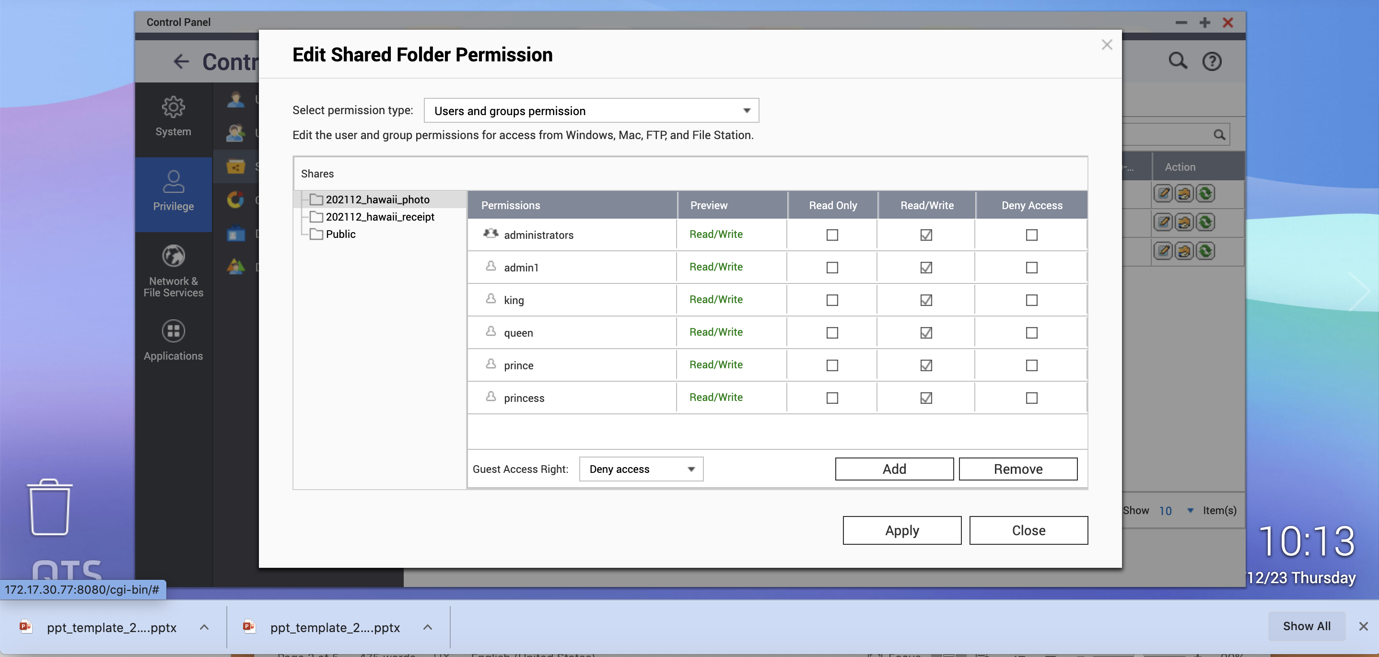Click refresh icon in first Action row
Viewport: 1379px width, 657px height.
[x=1205, y=193]
